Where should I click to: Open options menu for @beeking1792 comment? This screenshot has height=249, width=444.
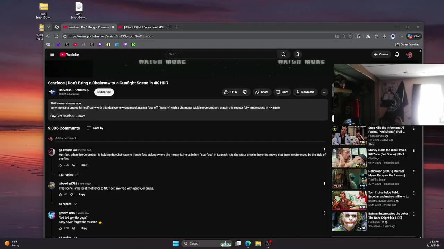click(x=324, y=183)
